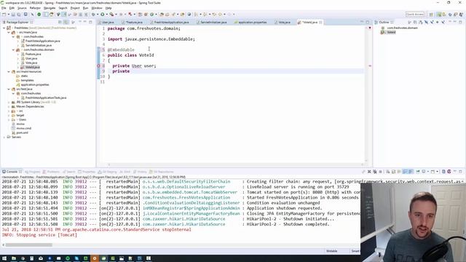
Task: Click the console horizontal scrollbar thumb
Action: pyautogui.click(x=29, y=245)
